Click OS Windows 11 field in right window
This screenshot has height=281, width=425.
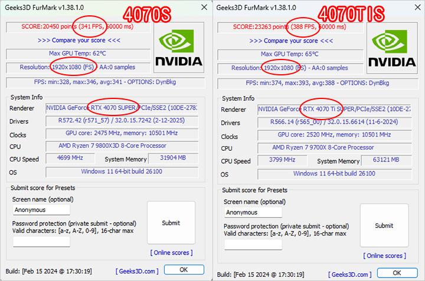coord(335,174)
